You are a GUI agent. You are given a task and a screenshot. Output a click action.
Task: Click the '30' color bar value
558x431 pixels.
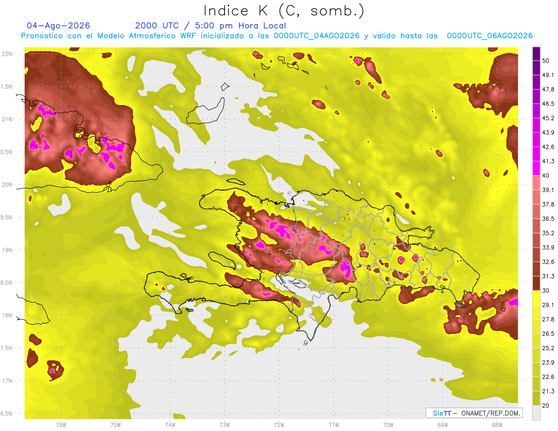pos(545,291)
